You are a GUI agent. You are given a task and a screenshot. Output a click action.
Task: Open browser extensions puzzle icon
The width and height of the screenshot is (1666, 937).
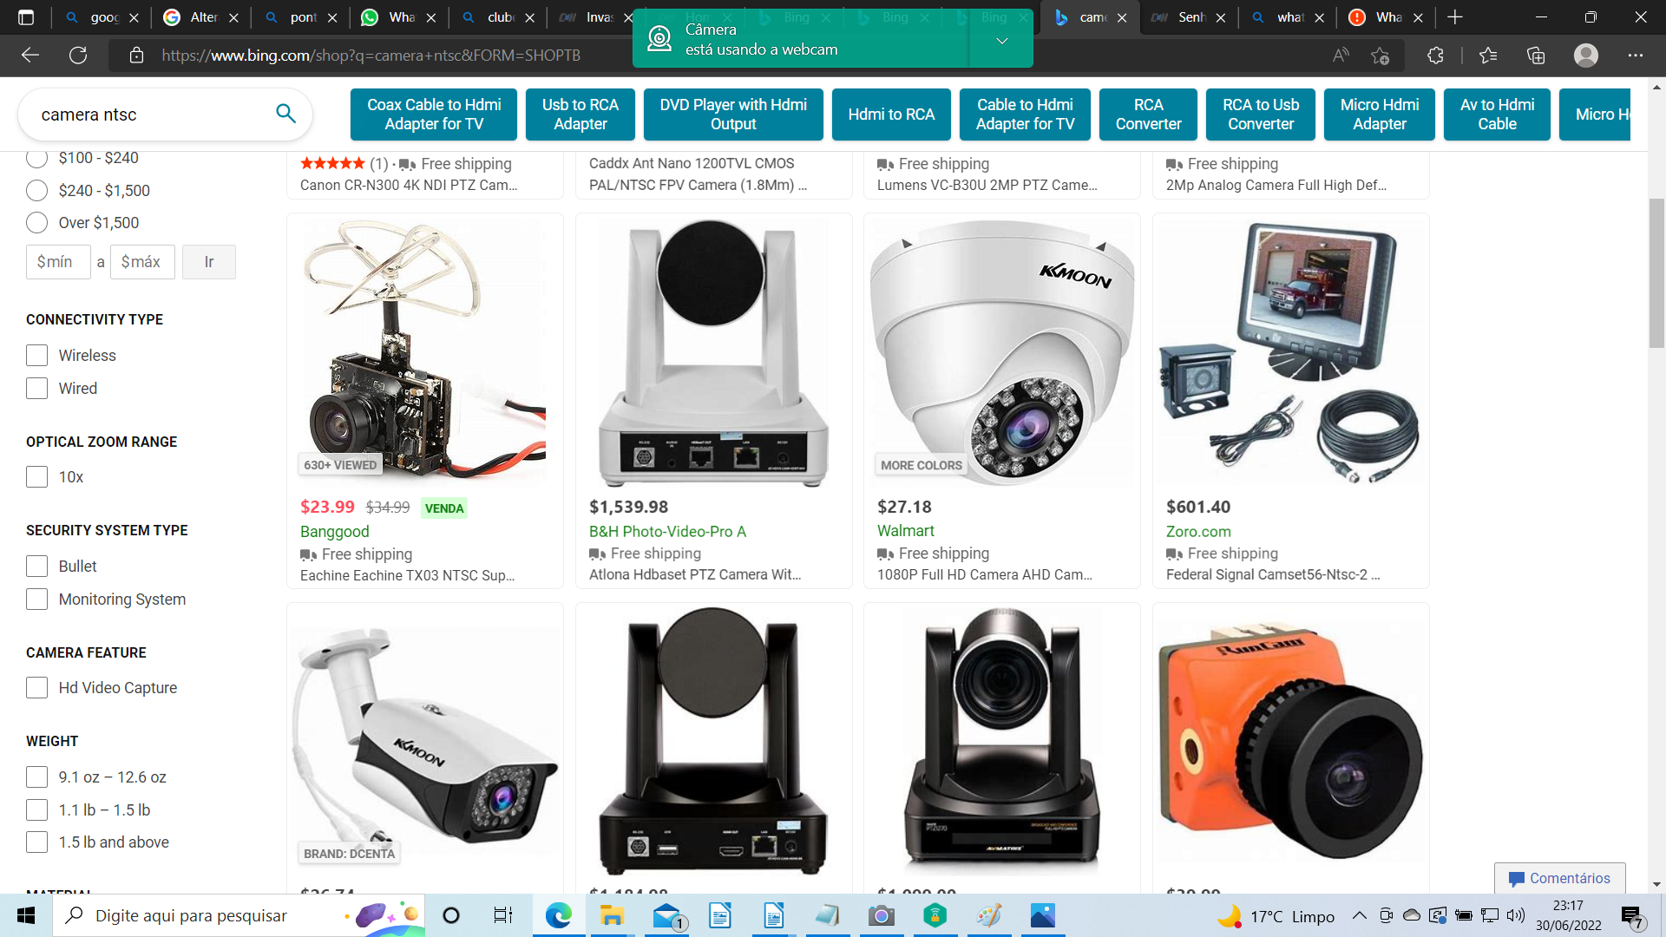point(1435,56)
